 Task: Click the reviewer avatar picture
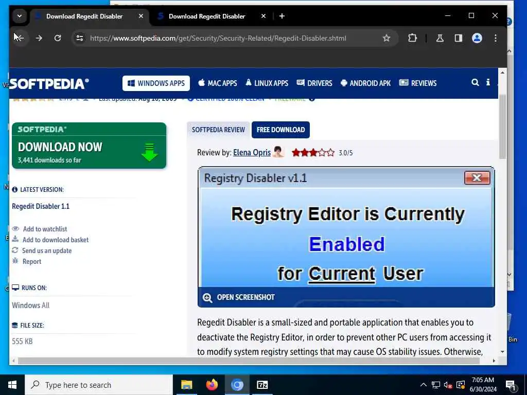pyautogui.click(x=278, y=152)
